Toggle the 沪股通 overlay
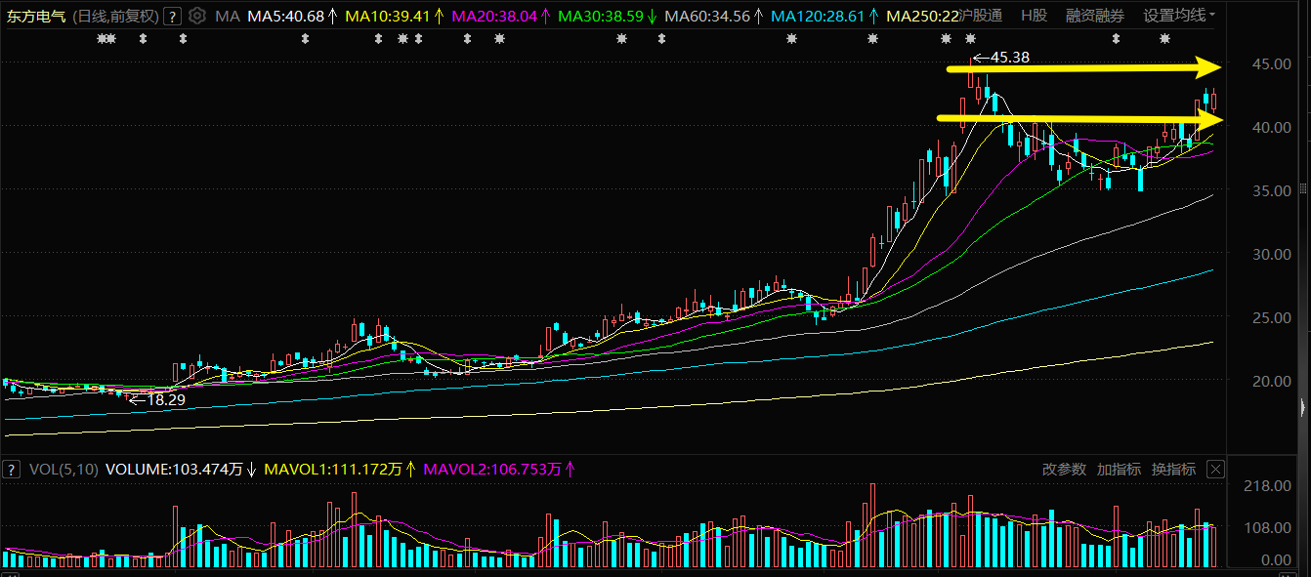Viewport: 1311px width, 577px height. 981,16
